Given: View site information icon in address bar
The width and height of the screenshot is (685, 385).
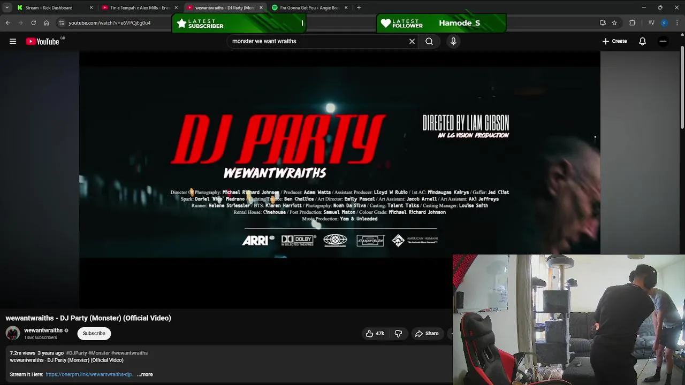Looking at the screenshot, I should coord(62,23).
